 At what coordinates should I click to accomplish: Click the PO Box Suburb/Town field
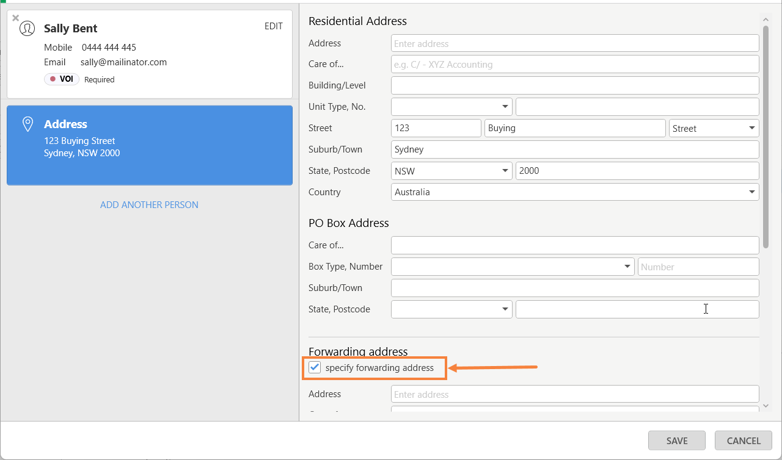tap(575, 288)
